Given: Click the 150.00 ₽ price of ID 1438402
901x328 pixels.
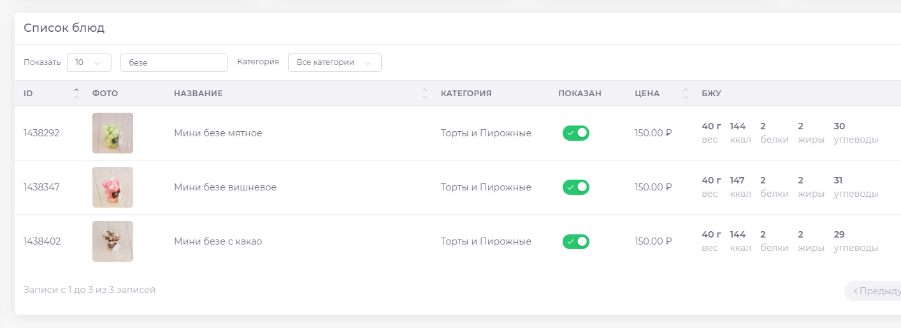Looking at the screenshot, I should click(x=653, y=241).
